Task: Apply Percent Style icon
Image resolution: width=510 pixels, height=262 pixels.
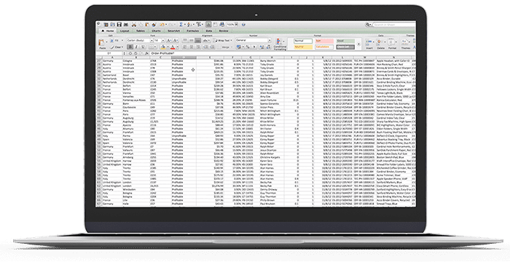Action: [x=248, y=47]
